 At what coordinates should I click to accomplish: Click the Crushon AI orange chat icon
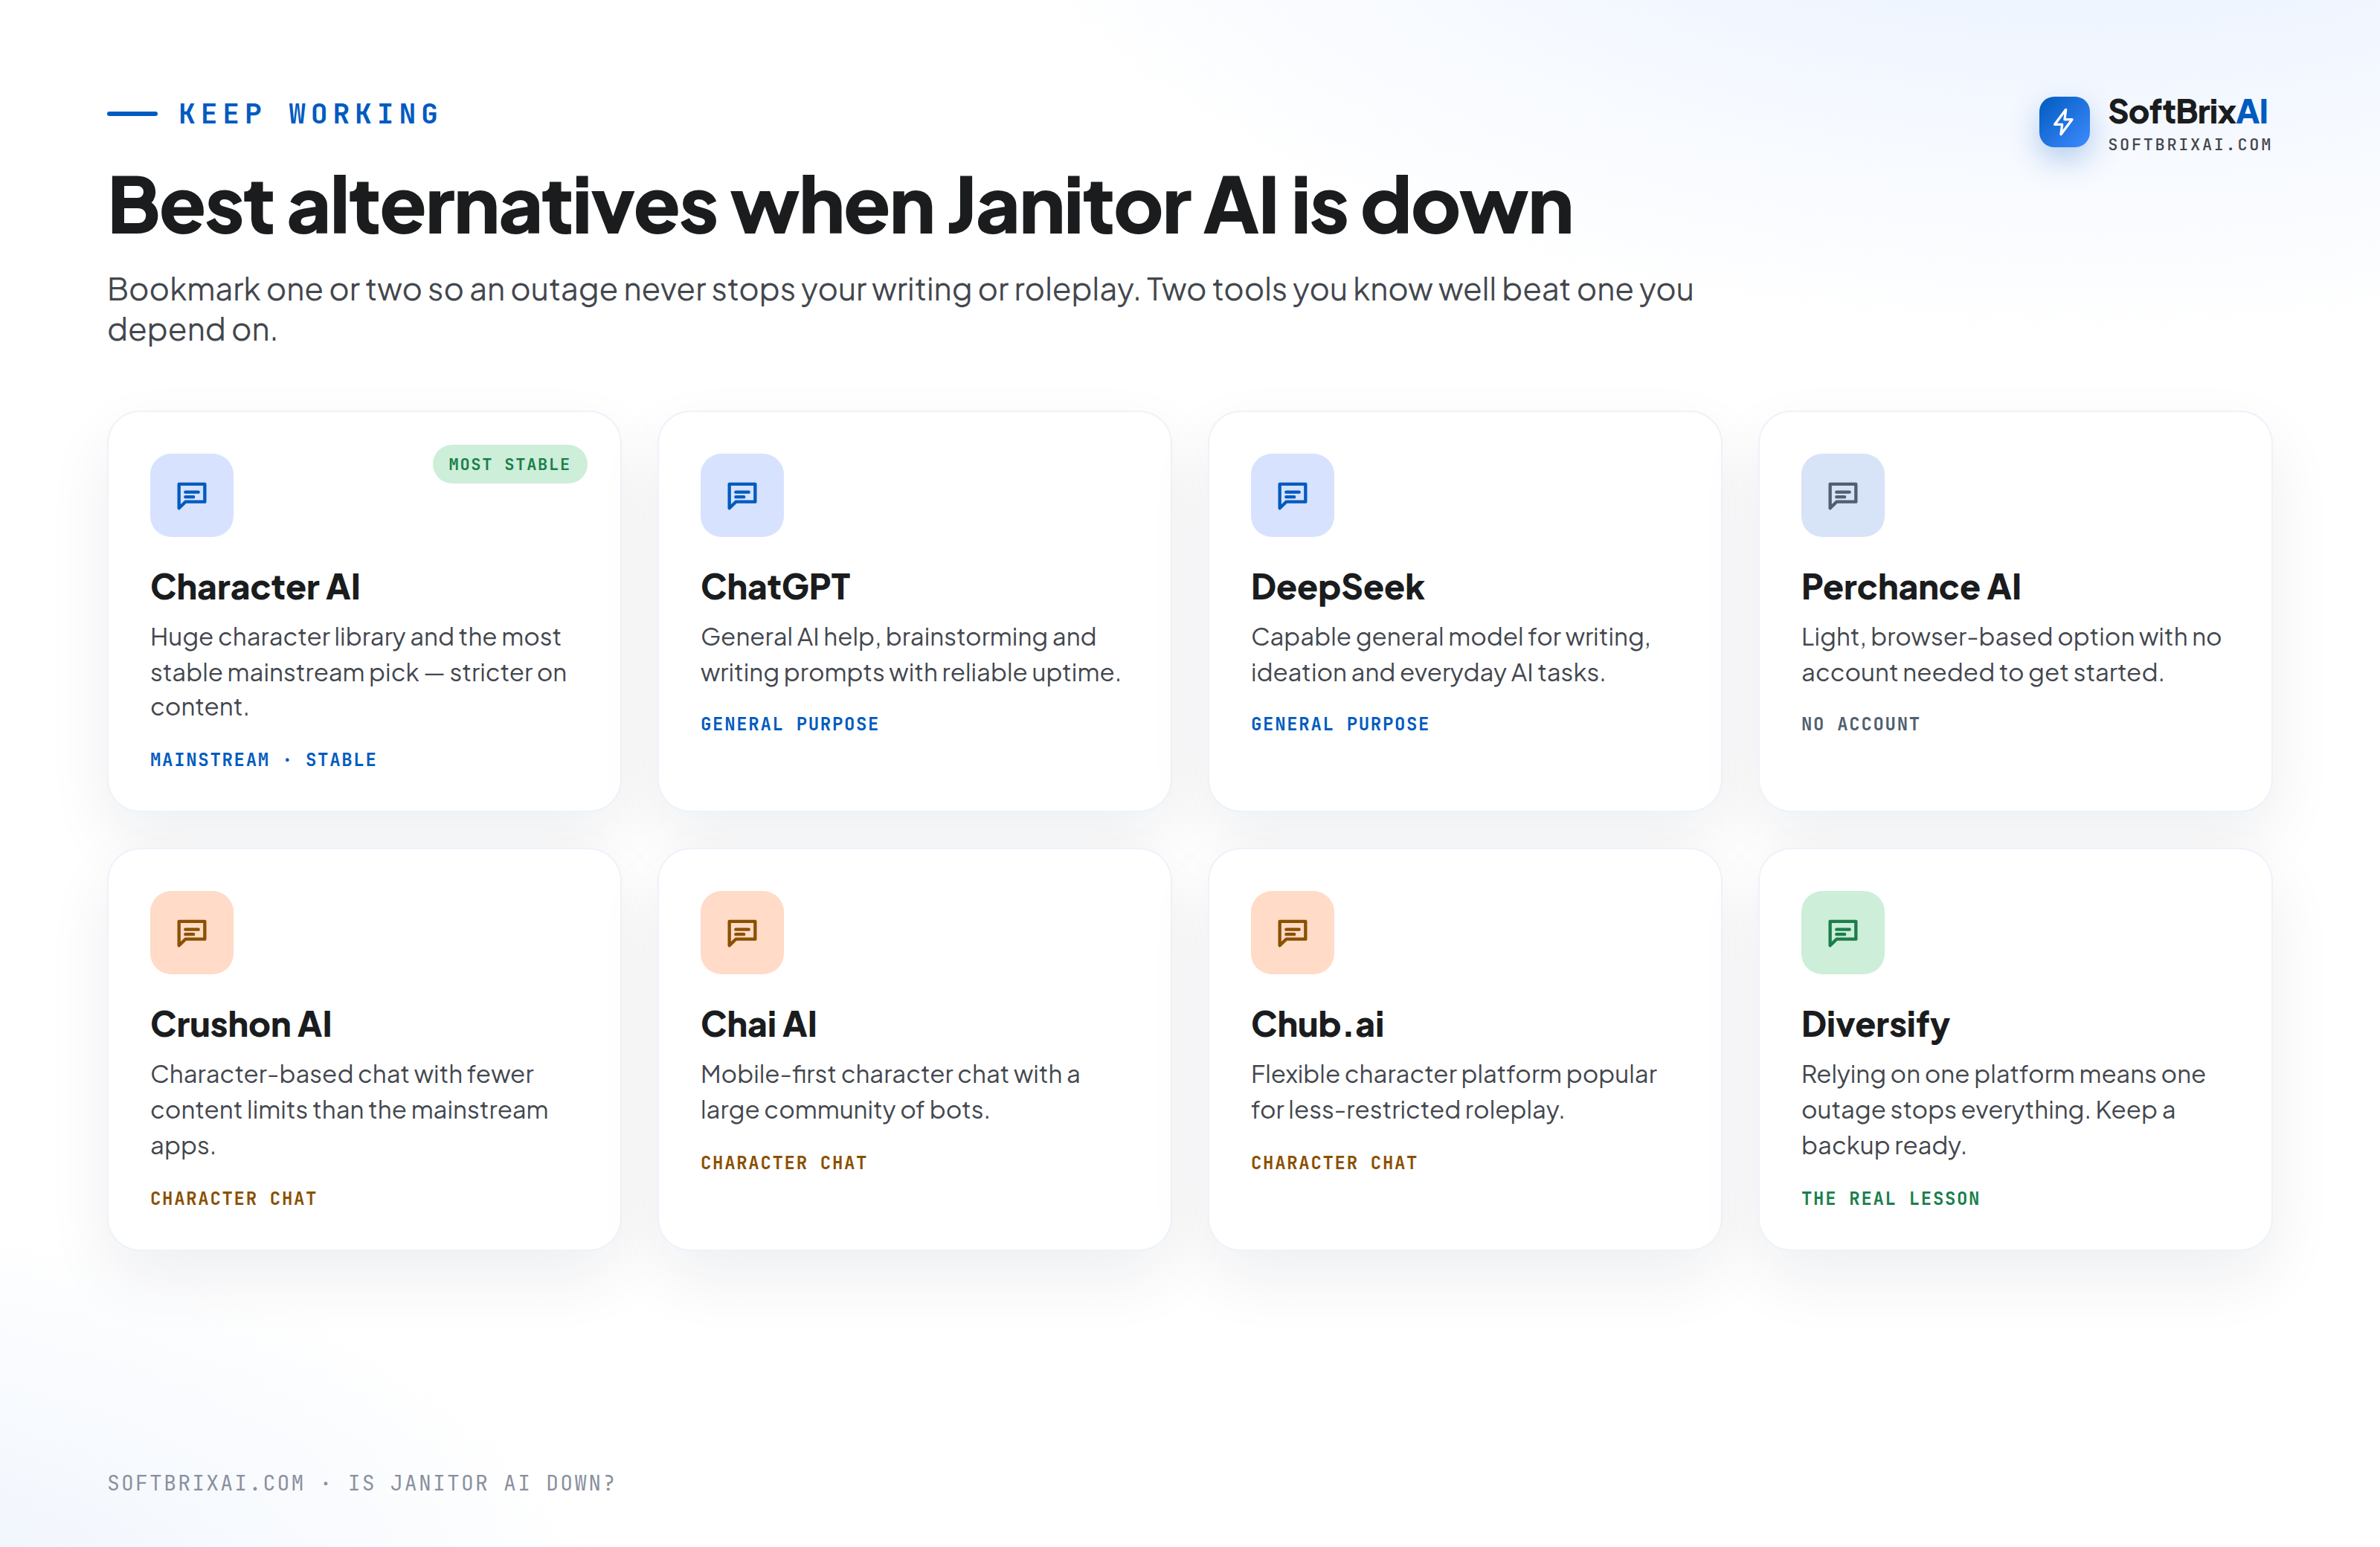[192, 932]
